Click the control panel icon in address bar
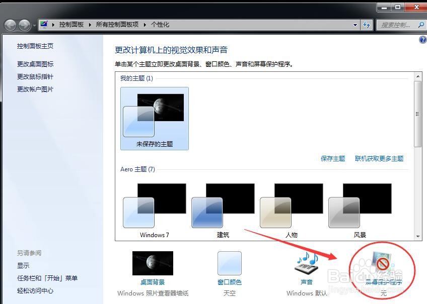The image size is (427, 304). tap(44, 25)
